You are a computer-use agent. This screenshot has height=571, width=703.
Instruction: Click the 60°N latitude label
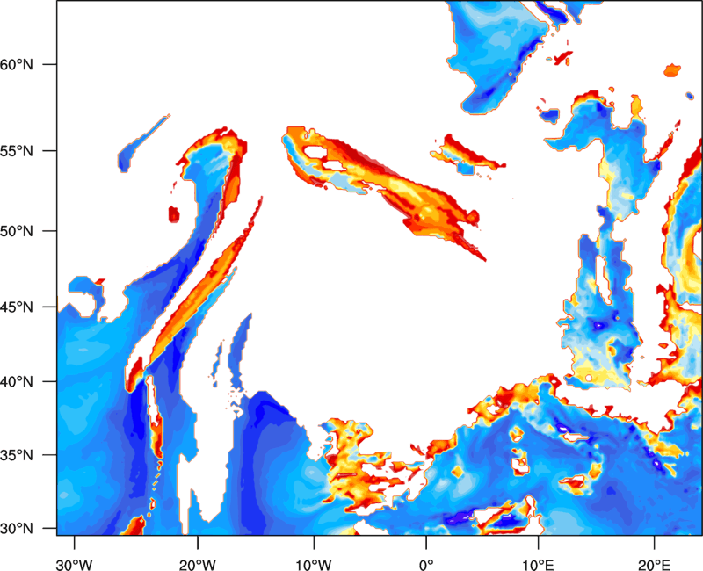click(17, 65)
